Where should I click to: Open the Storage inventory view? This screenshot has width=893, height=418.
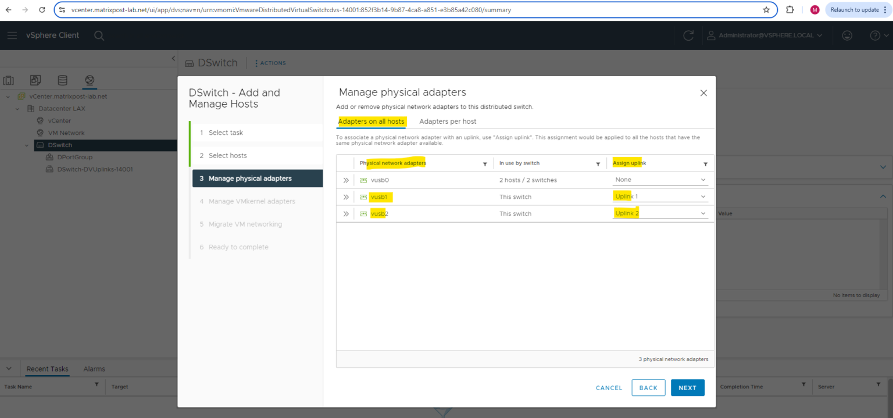coord(62,80)
